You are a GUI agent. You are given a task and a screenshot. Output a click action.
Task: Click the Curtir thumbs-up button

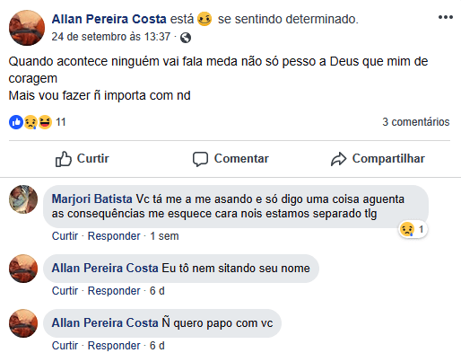tap(83, 159)
